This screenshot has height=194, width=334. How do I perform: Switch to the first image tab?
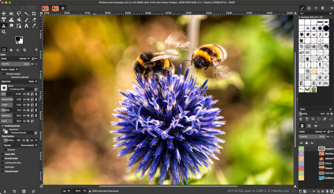[45, 8]
